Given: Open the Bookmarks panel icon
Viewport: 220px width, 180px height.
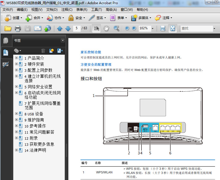Looking at the screenshot, I should (x=6, y=53).
